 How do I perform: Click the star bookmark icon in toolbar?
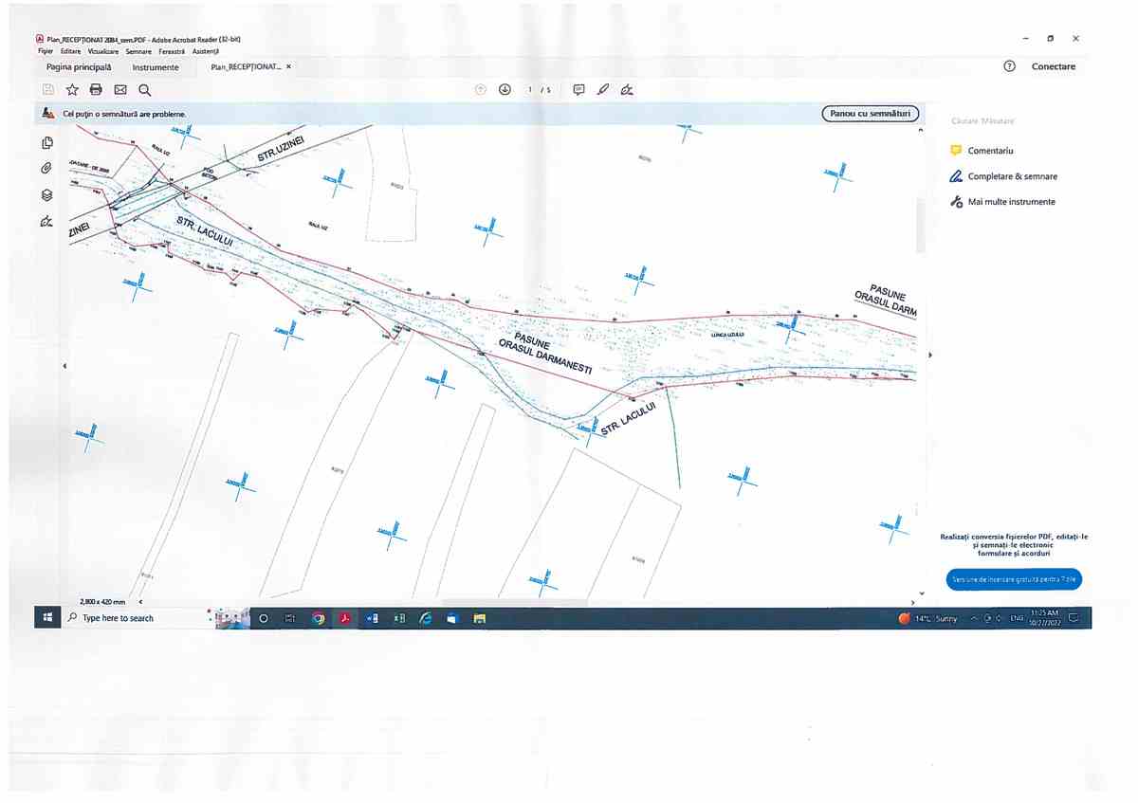72,90
